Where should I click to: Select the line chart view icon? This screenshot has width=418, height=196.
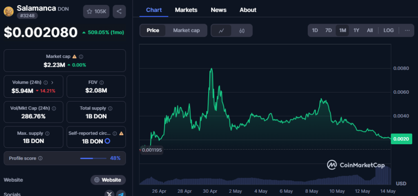point(221,31)
